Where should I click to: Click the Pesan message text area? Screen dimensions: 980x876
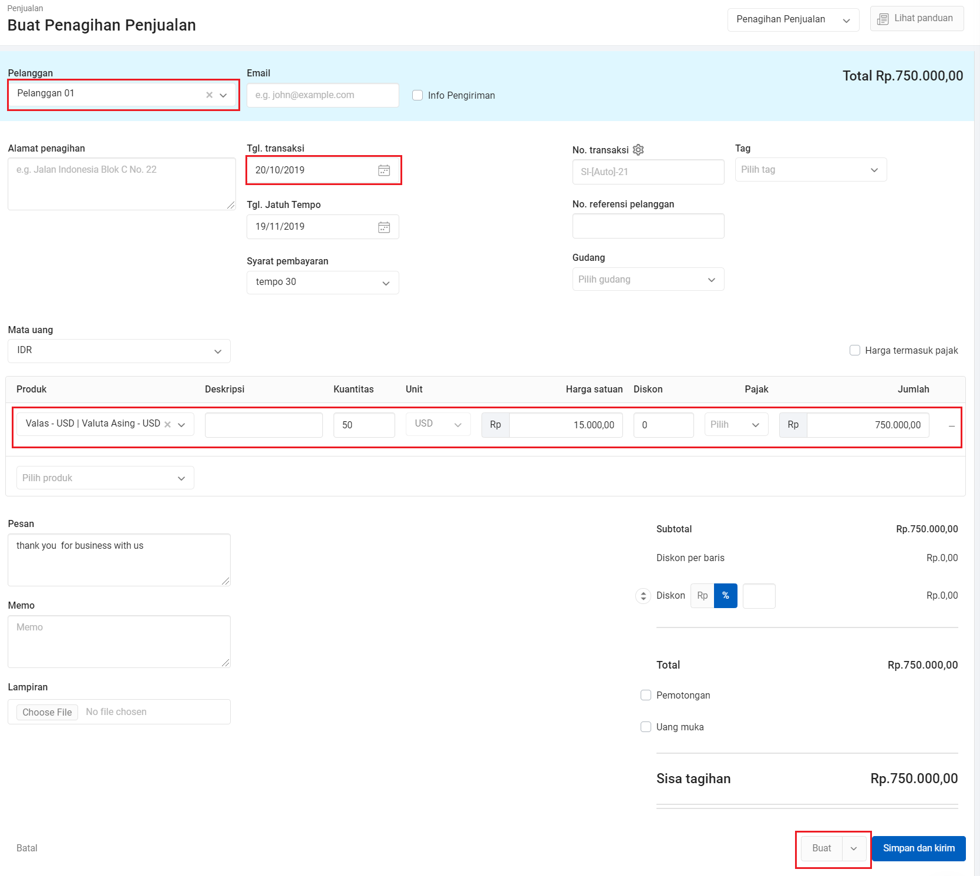[119, 560]
